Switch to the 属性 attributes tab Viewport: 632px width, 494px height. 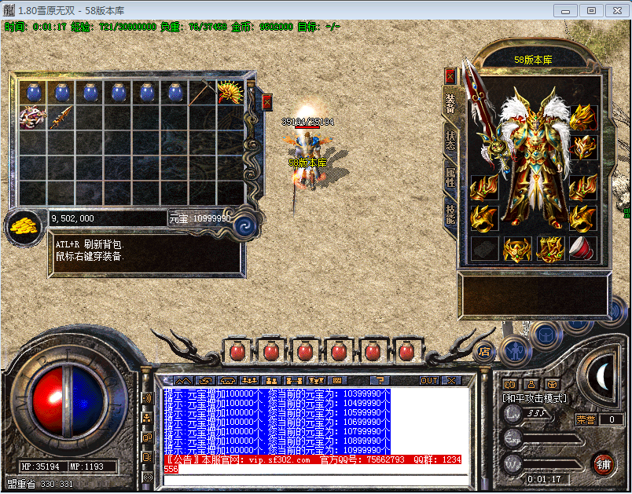point(450,177)
